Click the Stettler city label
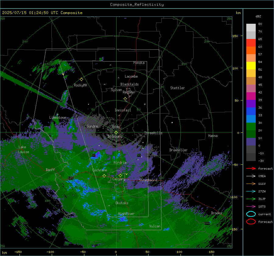The image size is (274, 256). [177, 88]
